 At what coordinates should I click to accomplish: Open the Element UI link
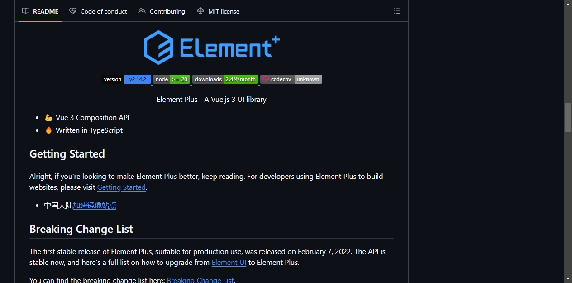click(229, 263)
